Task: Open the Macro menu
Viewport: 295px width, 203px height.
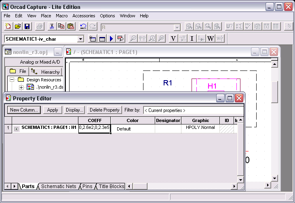Action: point(62,16)
